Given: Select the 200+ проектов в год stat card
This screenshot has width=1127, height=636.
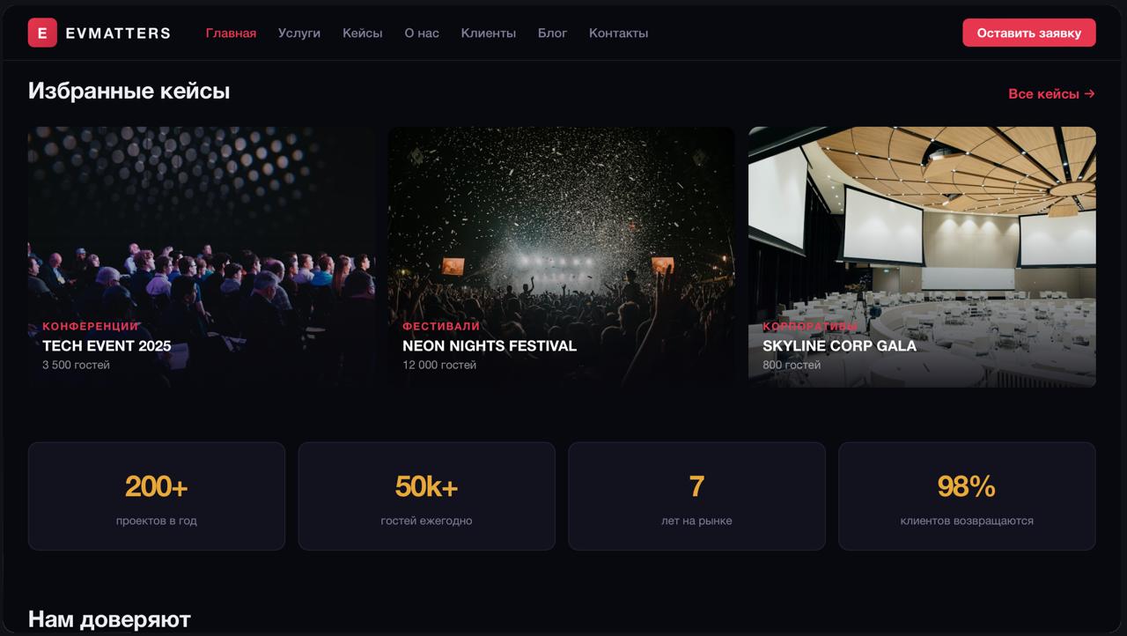Looking at the screenshot, I should (x=157, y=496).
